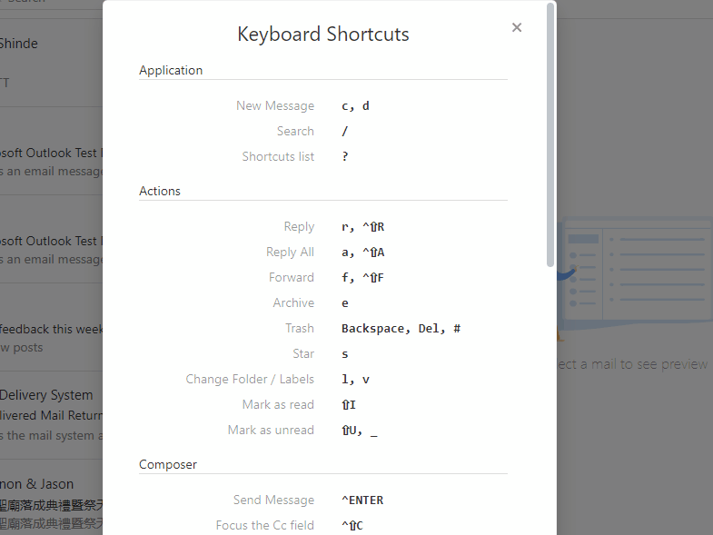
Task: Click the Mark as read label
Action: [x=278, y=404]
